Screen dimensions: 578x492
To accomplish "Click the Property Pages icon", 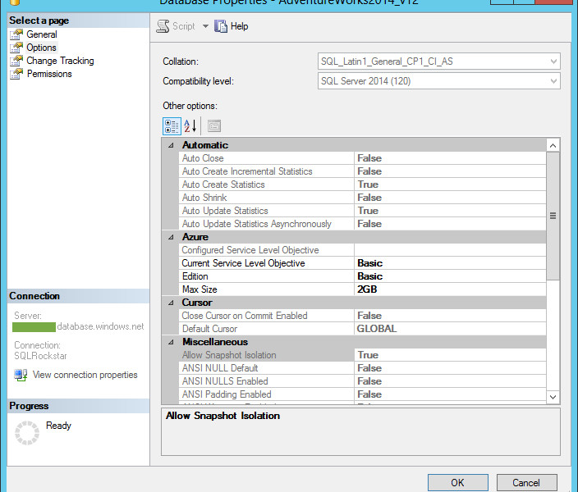I will pos(214,126).
